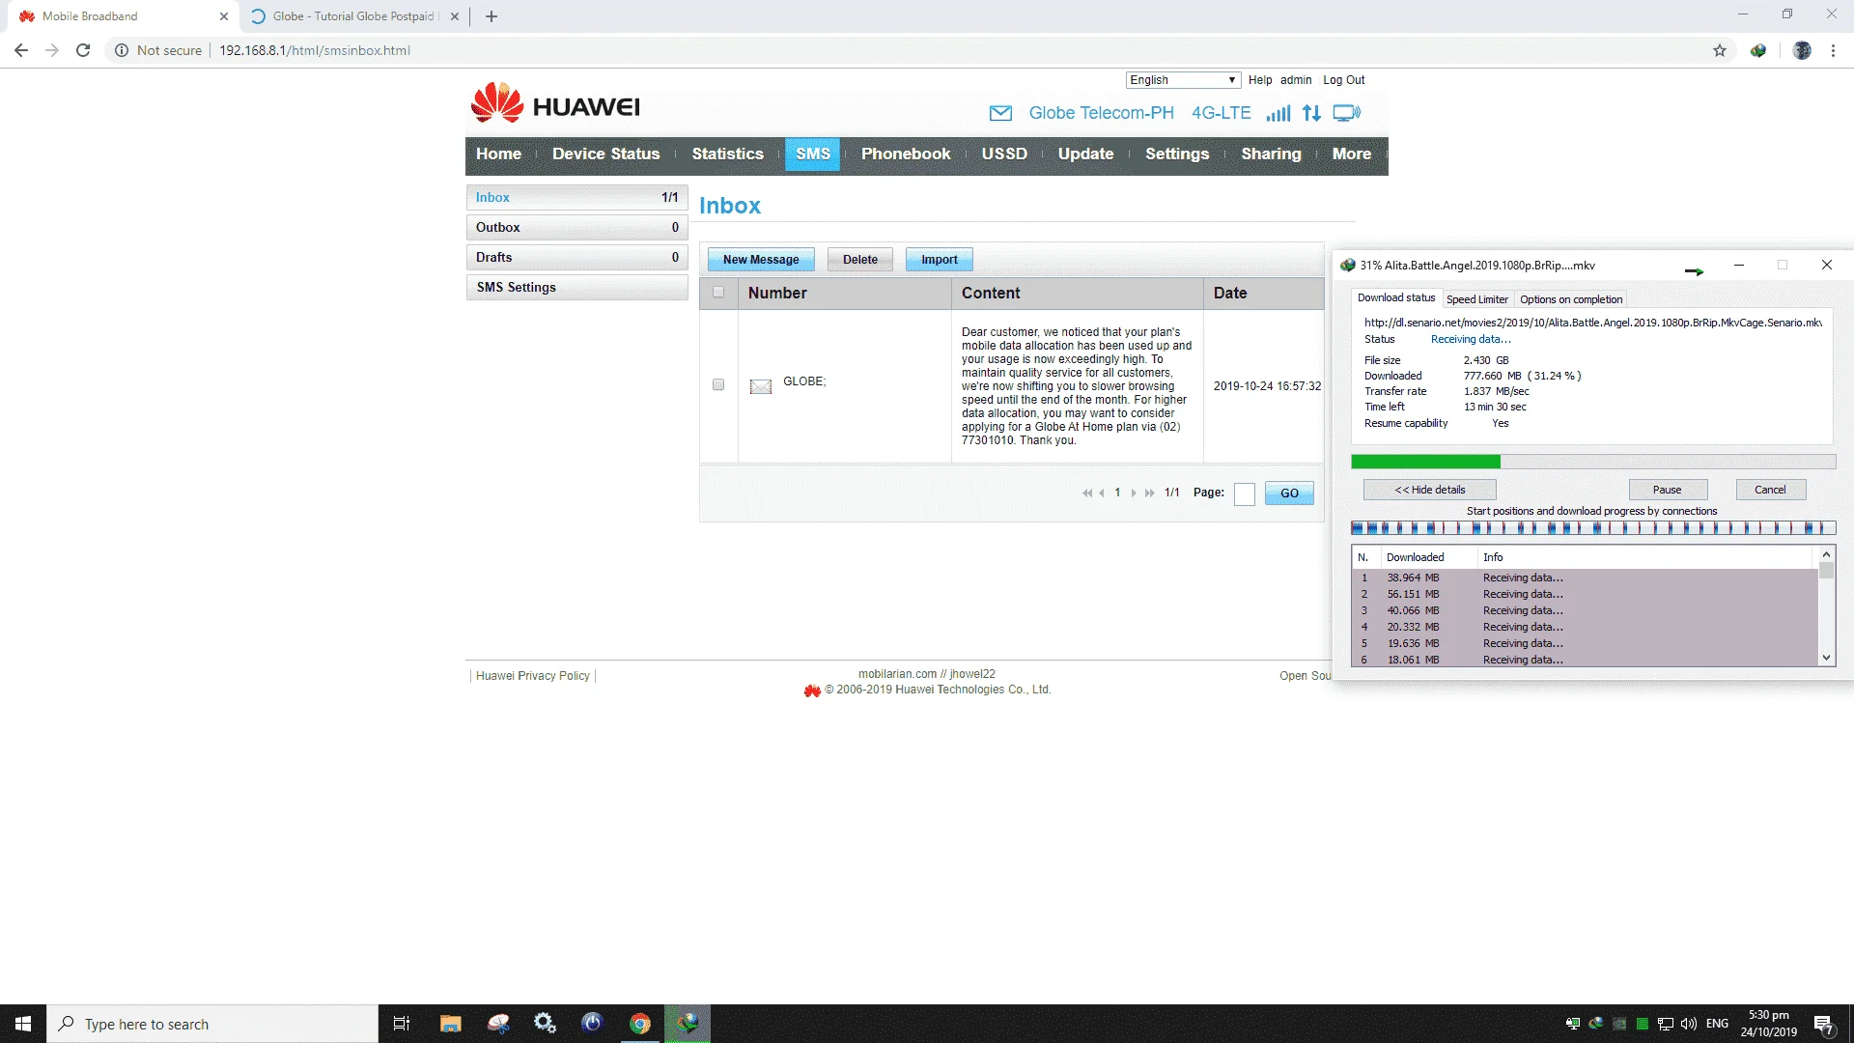The height and width of the screenshot is (1043, 1854).
Task: Click the Wi-Fi station monitor icon
Action: 1346,113
